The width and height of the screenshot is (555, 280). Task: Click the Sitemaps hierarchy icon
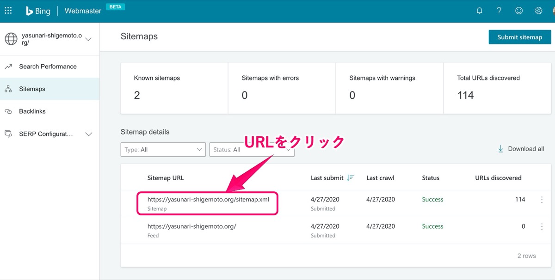[8, 89]
